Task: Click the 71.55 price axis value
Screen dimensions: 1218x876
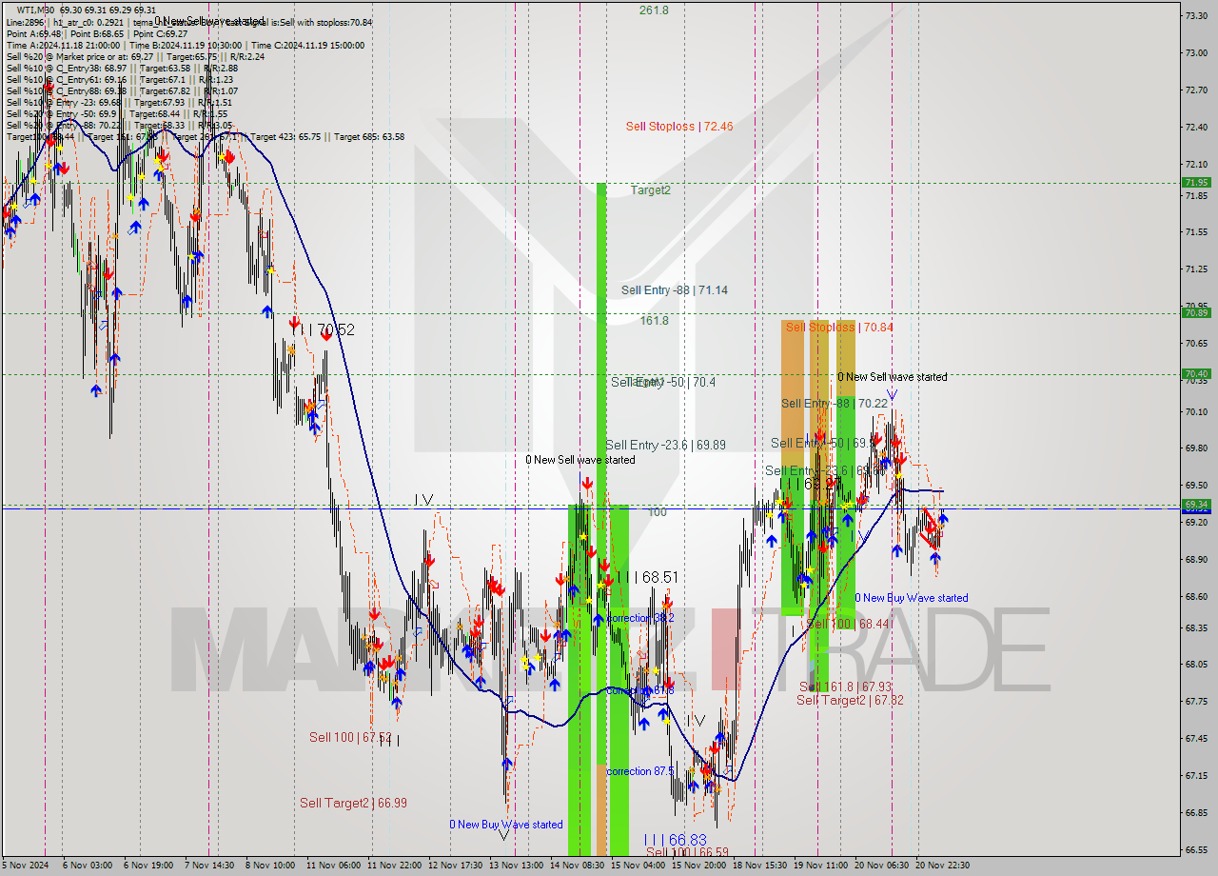Action: (x=1196, y=231)
